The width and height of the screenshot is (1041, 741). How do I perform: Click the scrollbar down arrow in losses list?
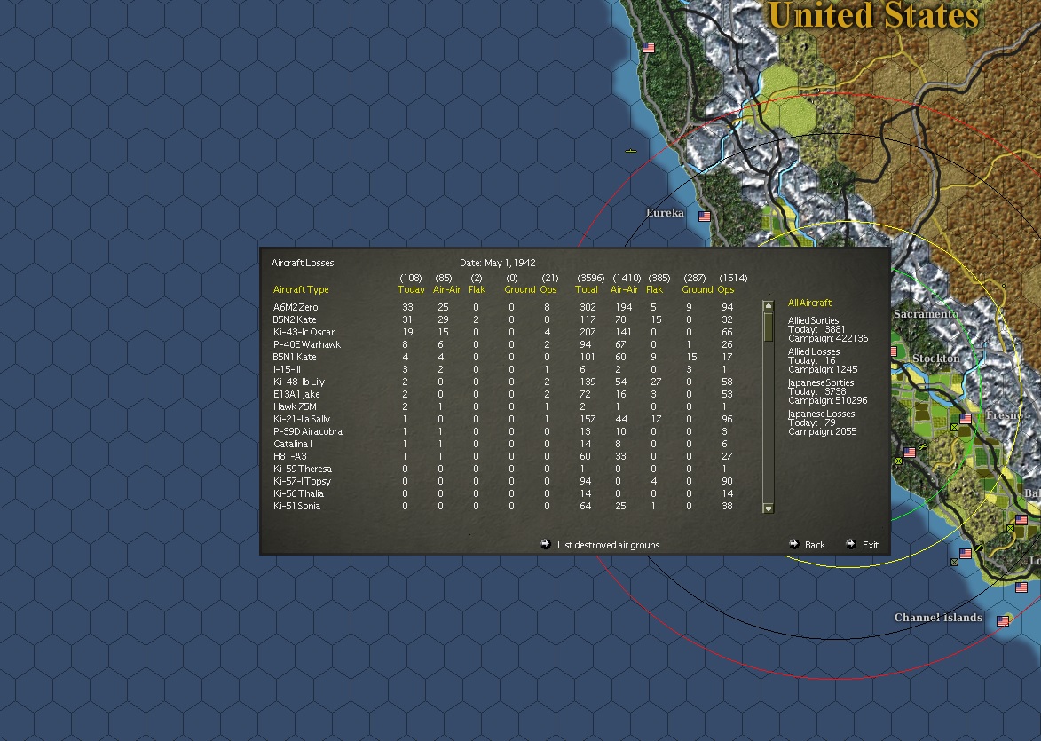pyautogui.click(x=769, y=508)
